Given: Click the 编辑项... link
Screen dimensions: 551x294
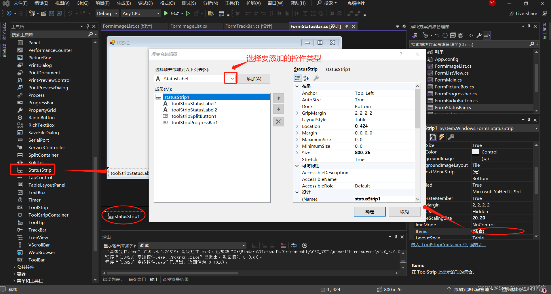Looking at the screenshot, I should [x=478, y=244].
